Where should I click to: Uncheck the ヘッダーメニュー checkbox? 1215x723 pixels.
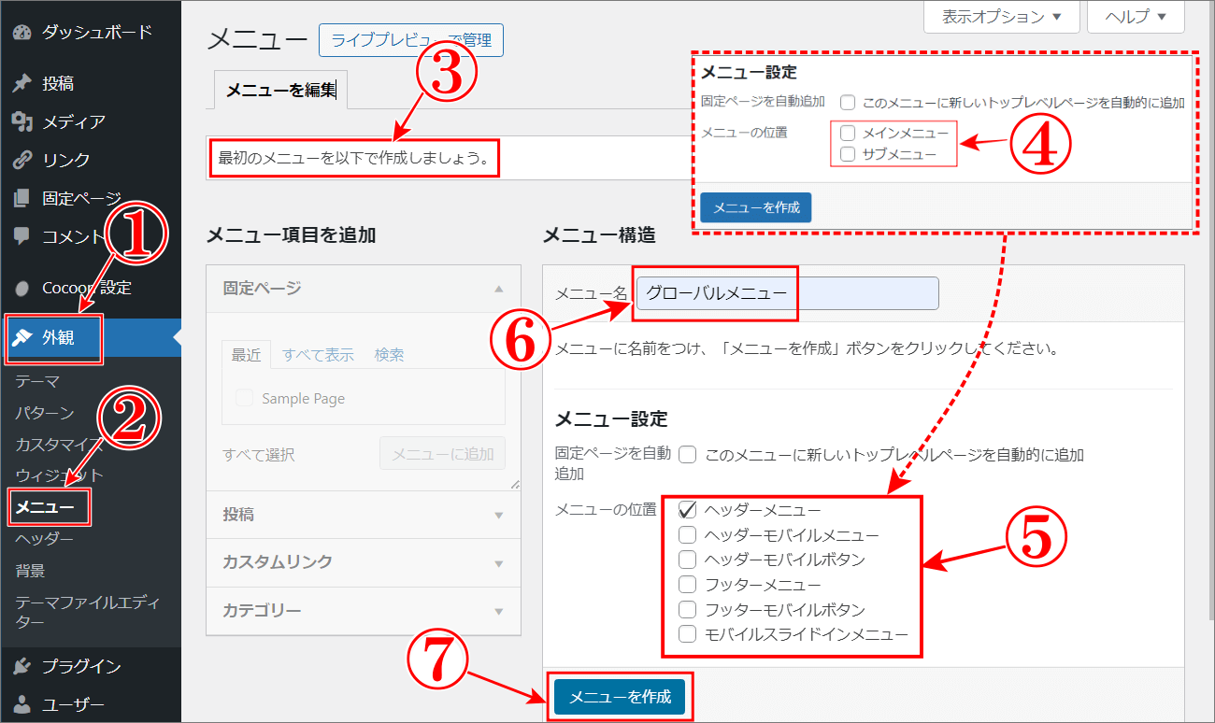coord(688,510)
